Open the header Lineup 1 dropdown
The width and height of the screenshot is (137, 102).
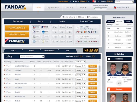click(80, 61)
